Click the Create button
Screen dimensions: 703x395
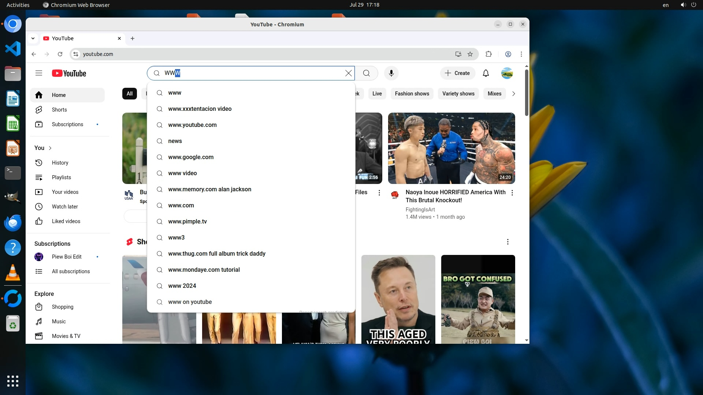457,73
